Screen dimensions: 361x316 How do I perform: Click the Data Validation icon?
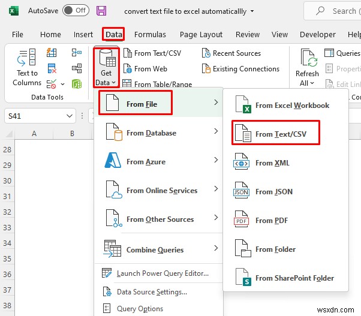click(x=52, y=84)
